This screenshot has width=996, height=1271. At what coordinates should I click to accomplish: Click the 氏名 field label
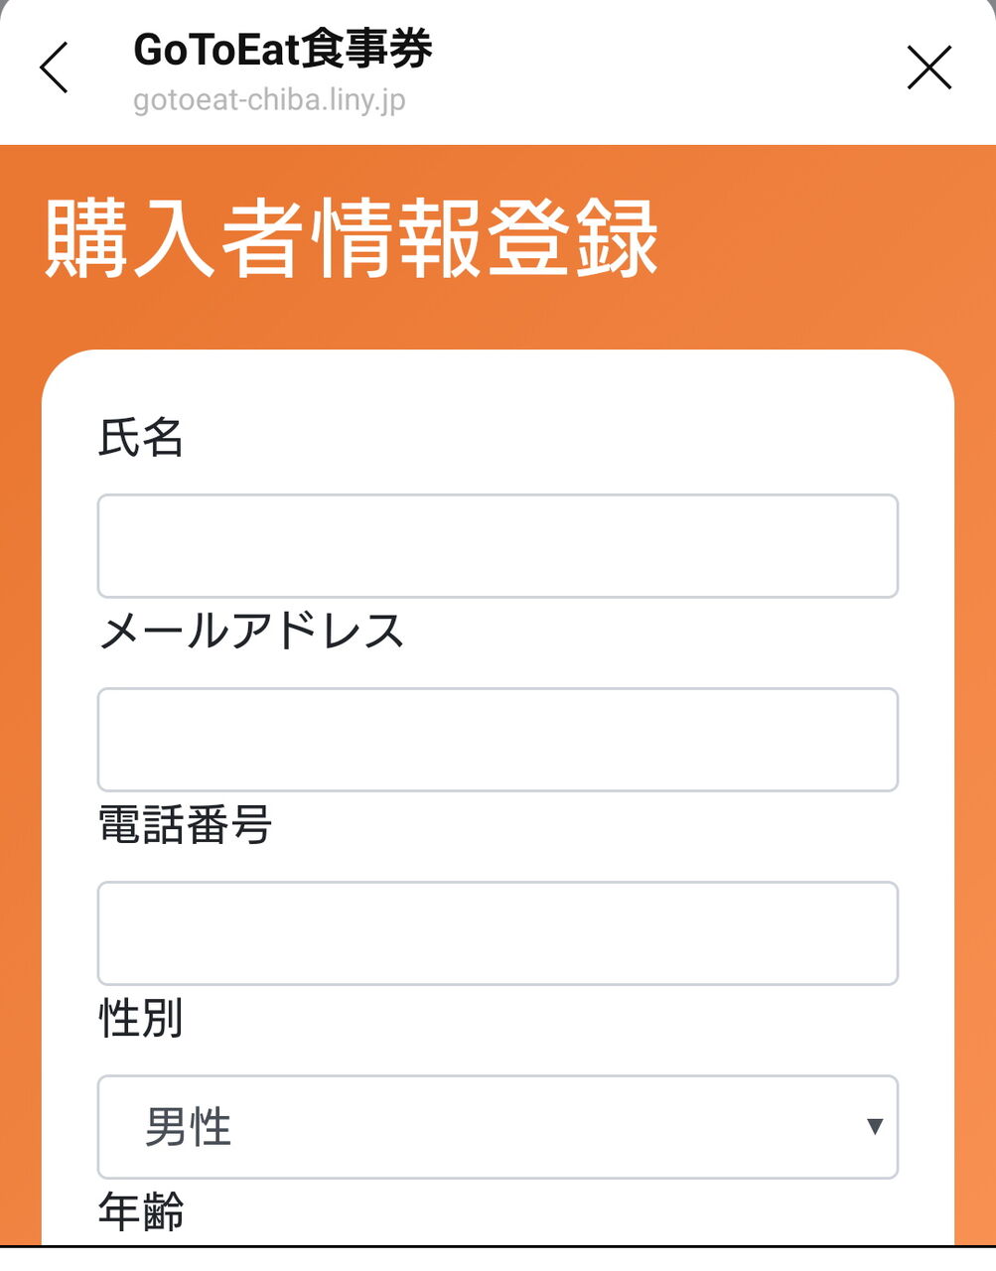pyautogui.click(x=141, y=438)
